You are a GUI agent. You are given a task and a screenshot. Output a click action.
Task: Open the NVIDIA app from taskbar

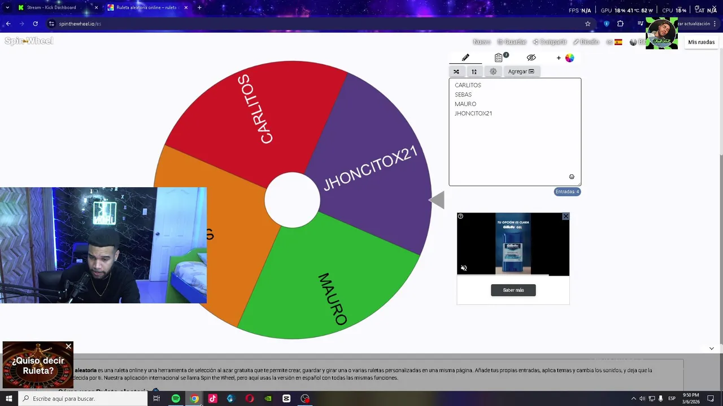(x=268, y=399)
